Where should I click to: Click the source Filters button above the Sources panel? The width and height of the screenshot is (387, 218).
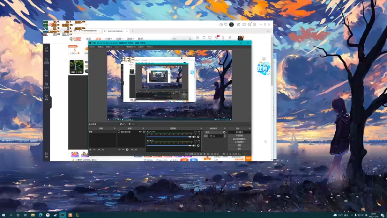coord(132,124)
